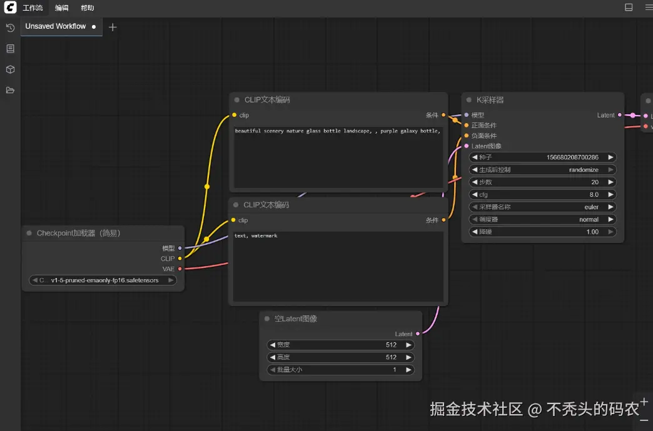Select next scheduler with normal right arrow
The image size is (653, 431).
tap(610, 220)
